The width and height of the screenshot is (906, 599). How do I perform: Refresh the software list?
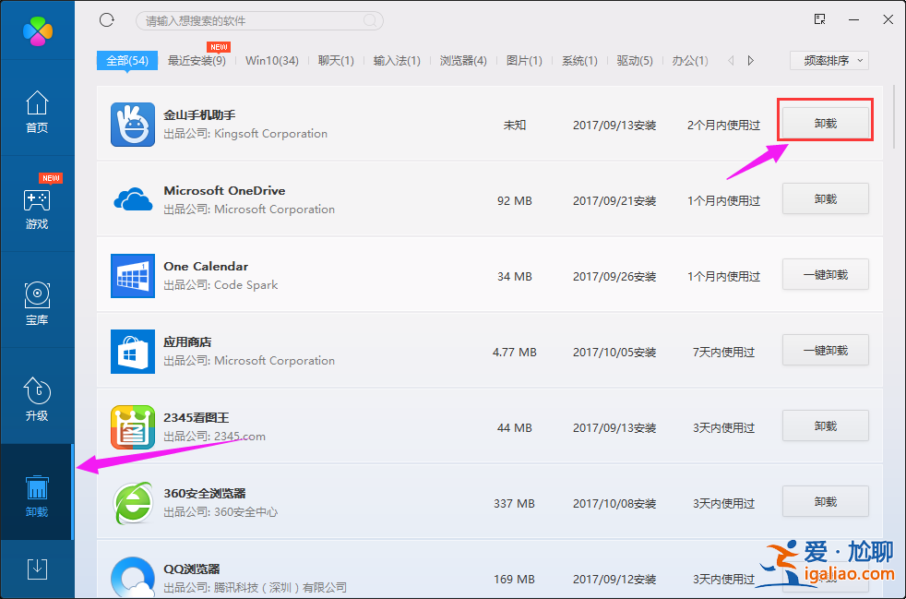point(106,19)
